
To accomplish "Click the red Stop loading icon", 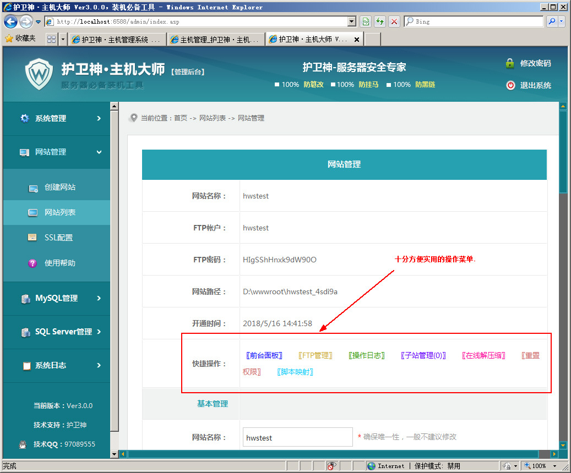I will pyautogui.click(x=394, y=21).
